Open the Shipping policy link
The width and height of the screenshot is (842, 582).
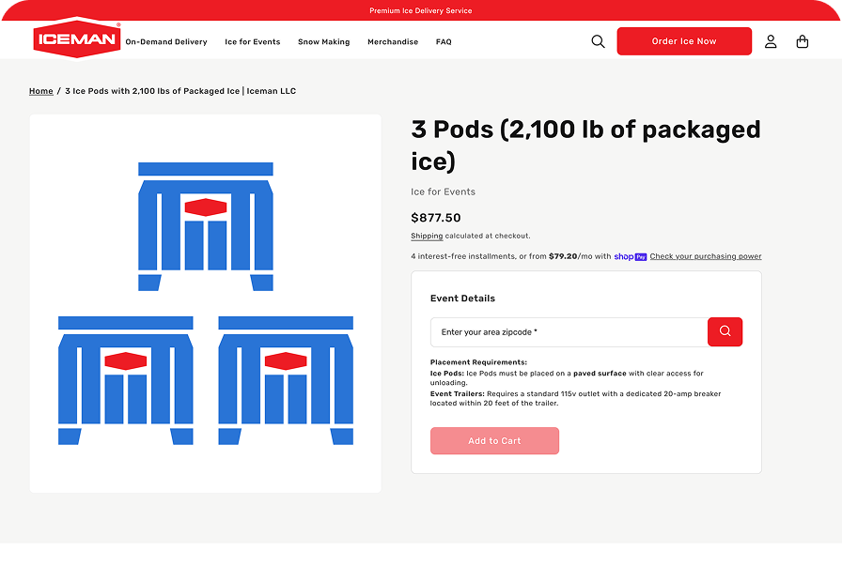click(427, 236)
